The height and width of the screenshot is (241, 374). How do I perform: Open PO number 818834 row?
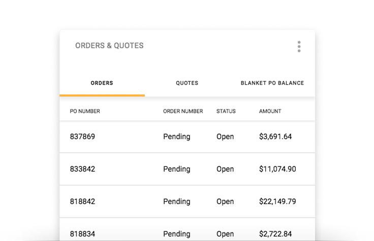[82, 233]
